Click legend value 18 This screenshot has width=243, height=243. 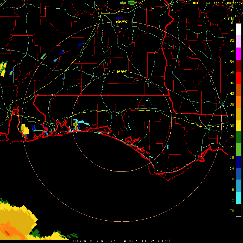(232, 158)
